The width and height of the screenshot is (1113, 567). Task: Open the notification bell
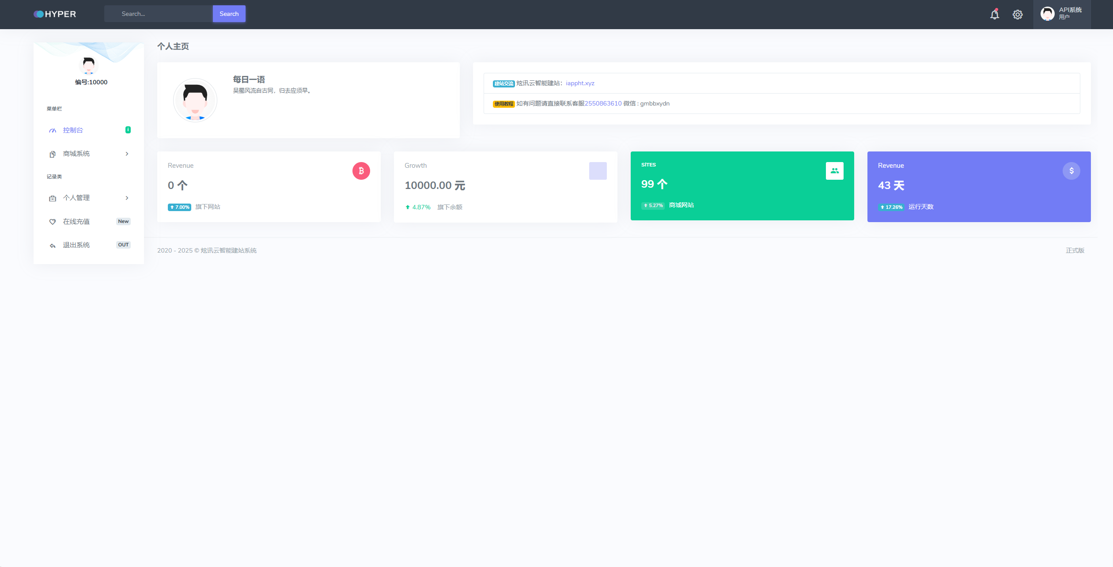(x=995, y=14)
